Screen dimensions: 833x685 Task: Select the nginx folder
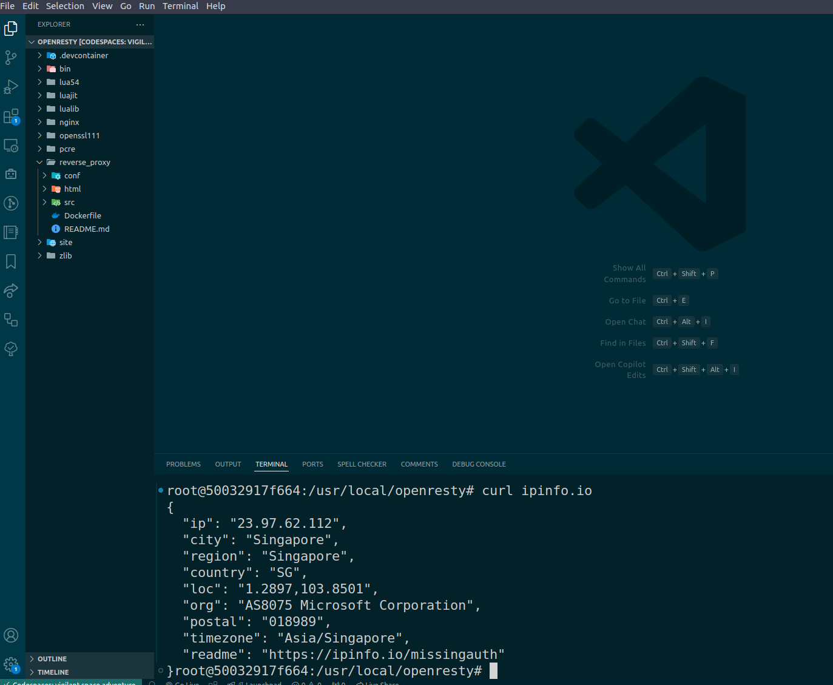pyautogui.click(x=90, y=122)
